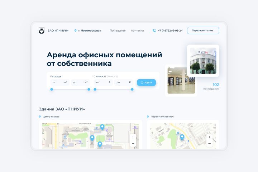The image size is (258, 172).
Task: Select the middle marker on city center map
Action: [x=92, y=138]
